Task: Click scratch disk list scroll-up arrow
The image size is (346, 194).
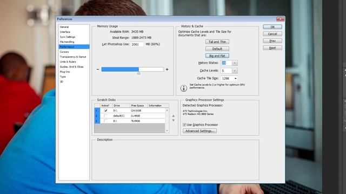Action: pyautogui.click(x=167, y=110)
